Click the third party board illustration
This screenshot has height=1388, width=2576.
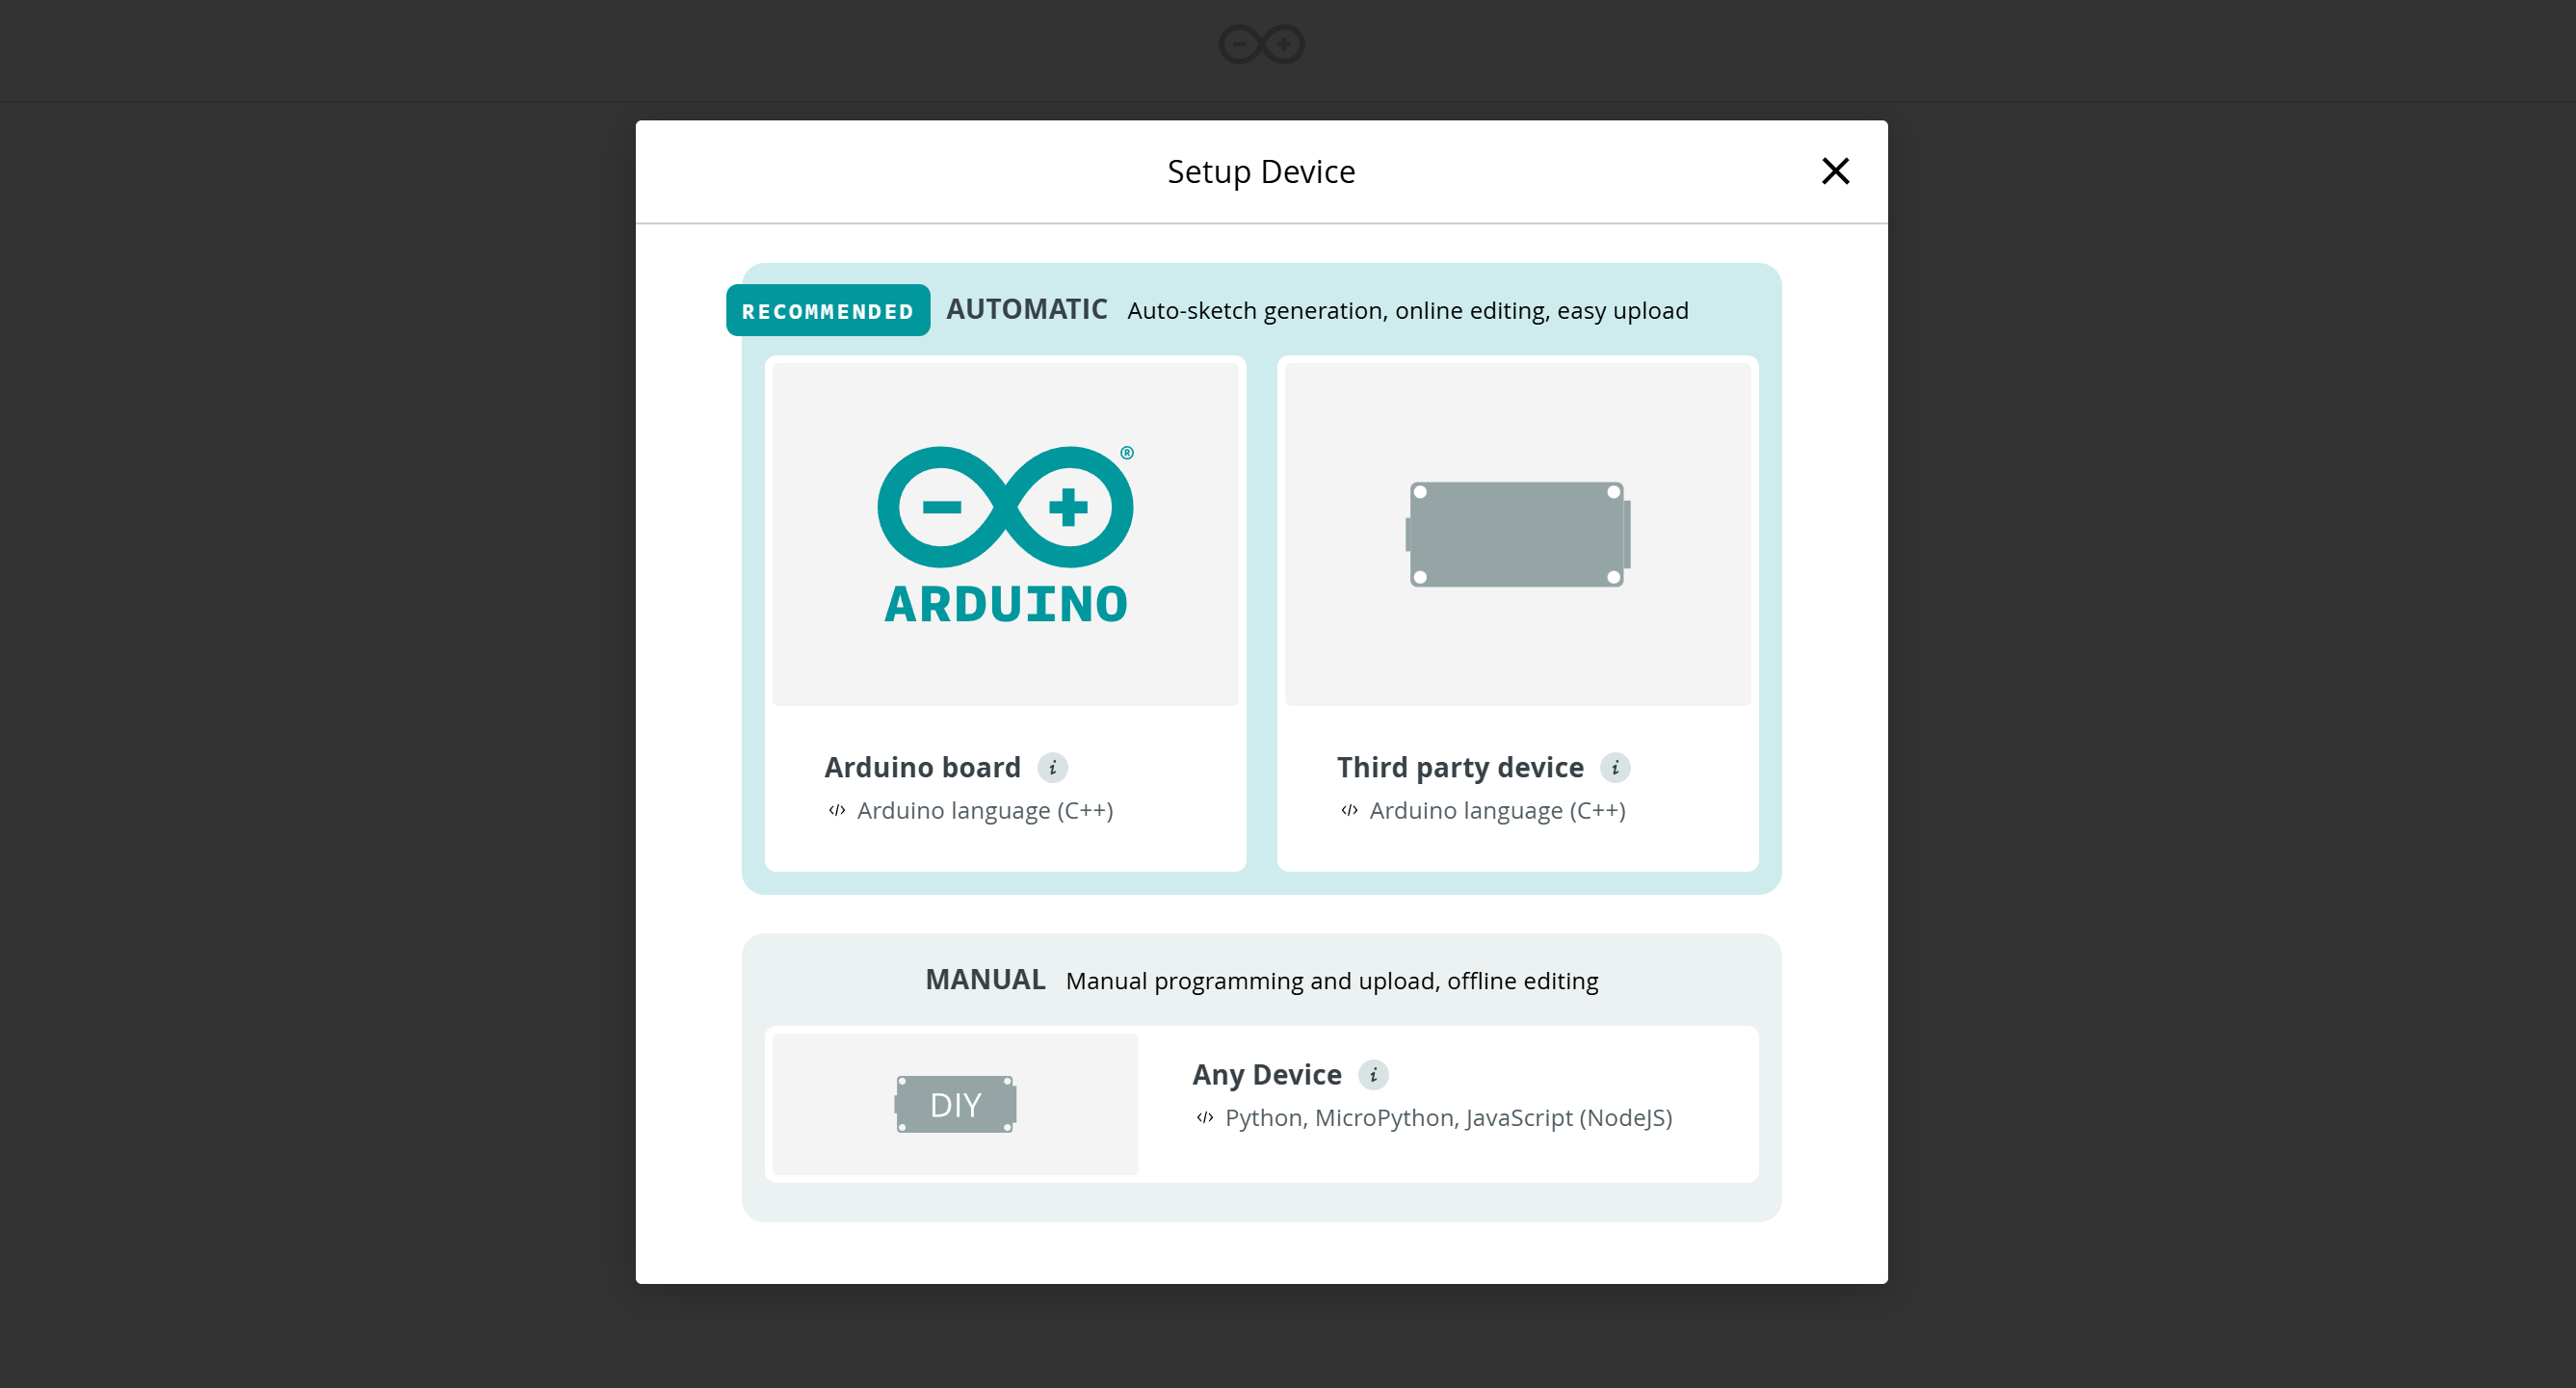coord(1517,534)
